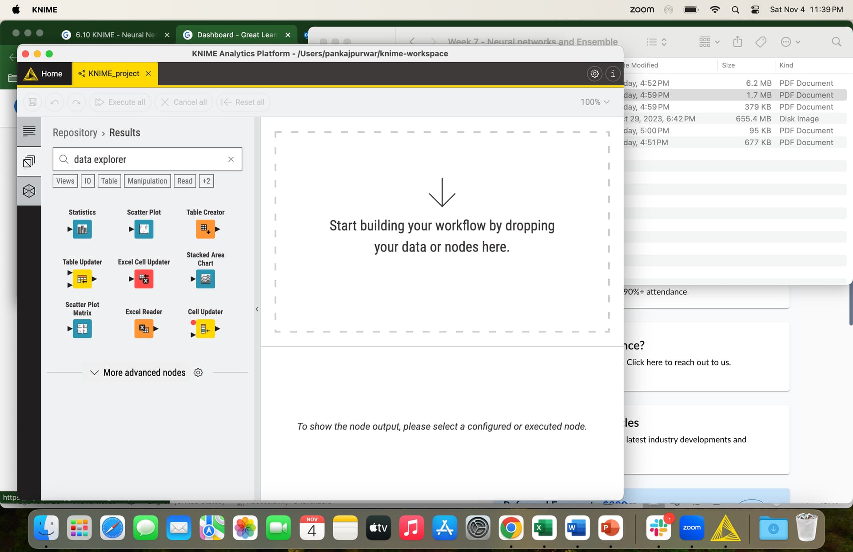Open macOS Control Center icon

pos(755,10)
